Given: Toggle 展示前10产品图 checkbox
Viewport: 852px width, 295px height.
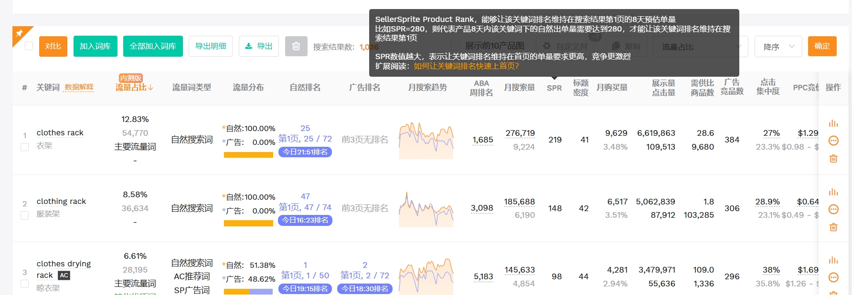Looking at the screenshot, I should pos(455,46).
